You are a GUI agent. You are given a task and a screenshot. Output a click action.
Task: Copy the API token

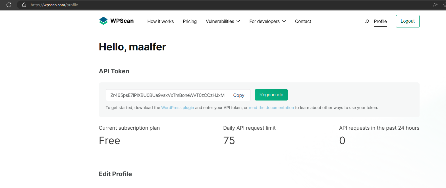coord(239,95)
